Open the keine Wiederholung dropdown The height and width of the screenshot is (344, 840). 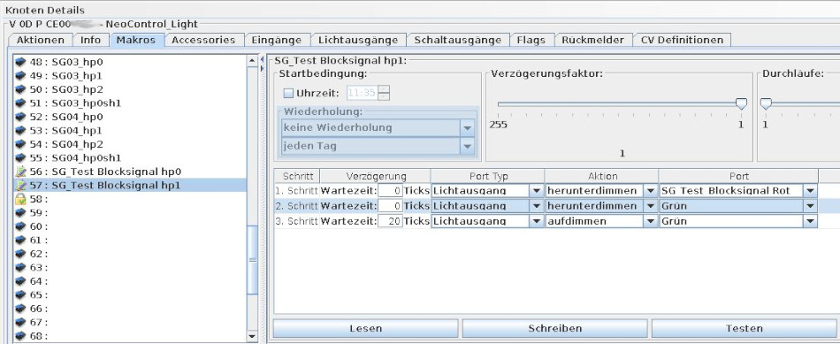coord(468,128)
